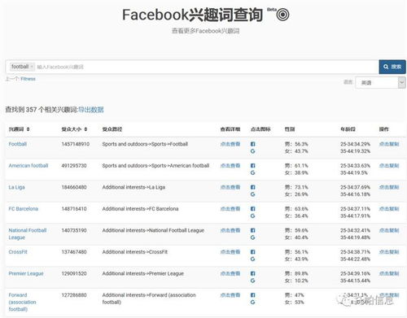This screenshot has width=407, height=318.
Task: View details for American football row
Action: pos(230,166)
